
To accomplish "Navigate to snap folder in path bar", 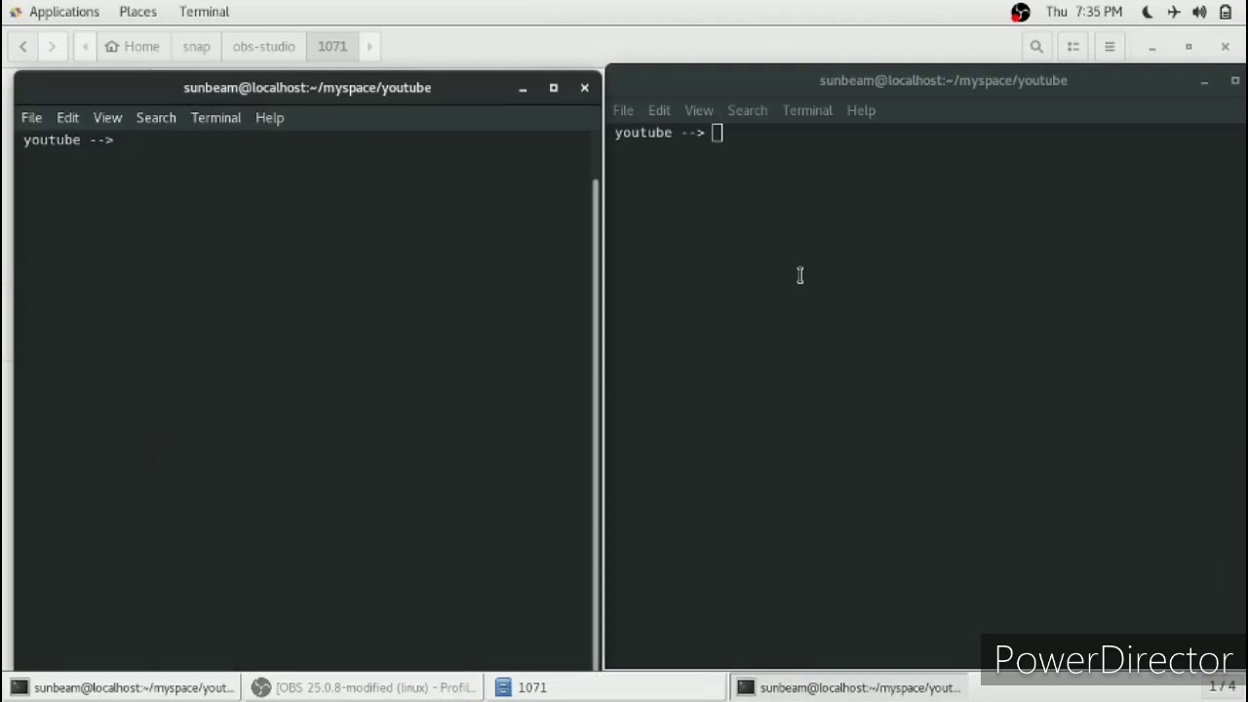I will pyautogui.click(x=196, y=47).
